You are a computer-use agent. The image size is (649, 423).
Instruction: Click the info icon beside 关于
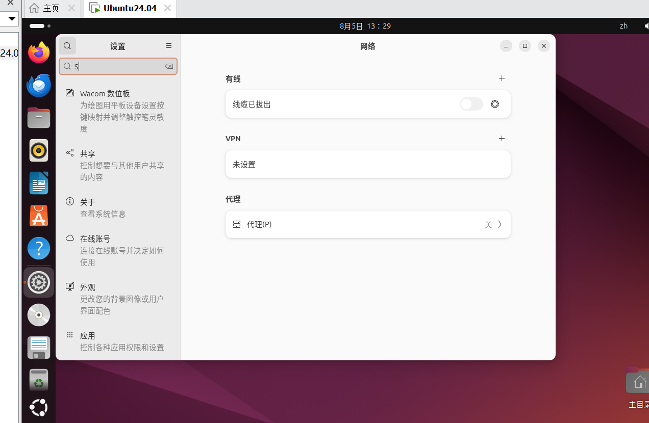[70, 202]
